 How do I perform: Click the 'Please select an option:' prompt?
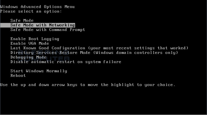coord(31,11)
